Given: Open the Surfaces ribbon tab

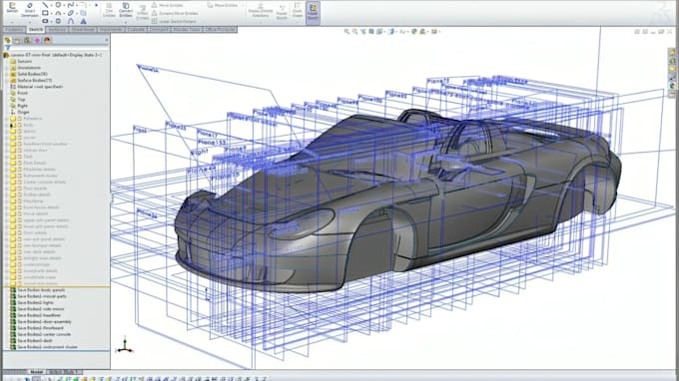Looking at the screenshot, I should [57, 29].
